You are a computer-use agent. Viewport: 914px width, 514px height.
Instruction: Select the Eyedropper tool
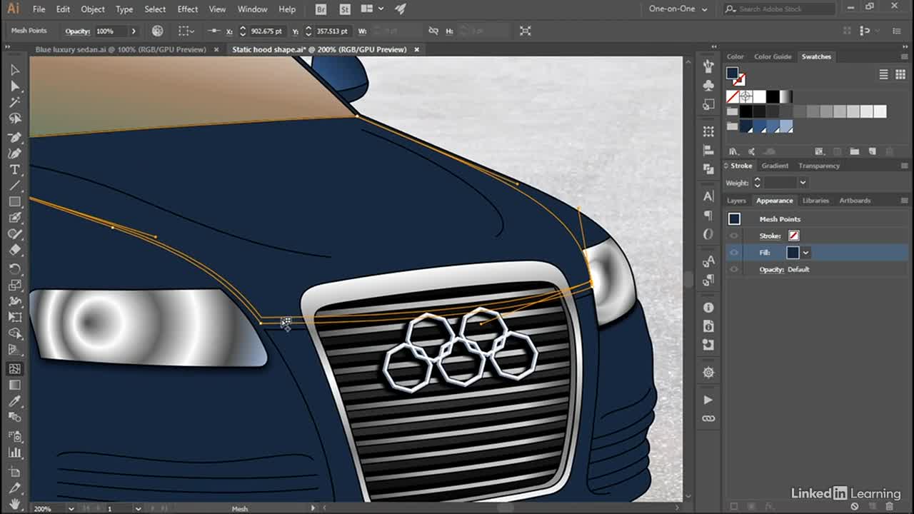click(14, 402)
